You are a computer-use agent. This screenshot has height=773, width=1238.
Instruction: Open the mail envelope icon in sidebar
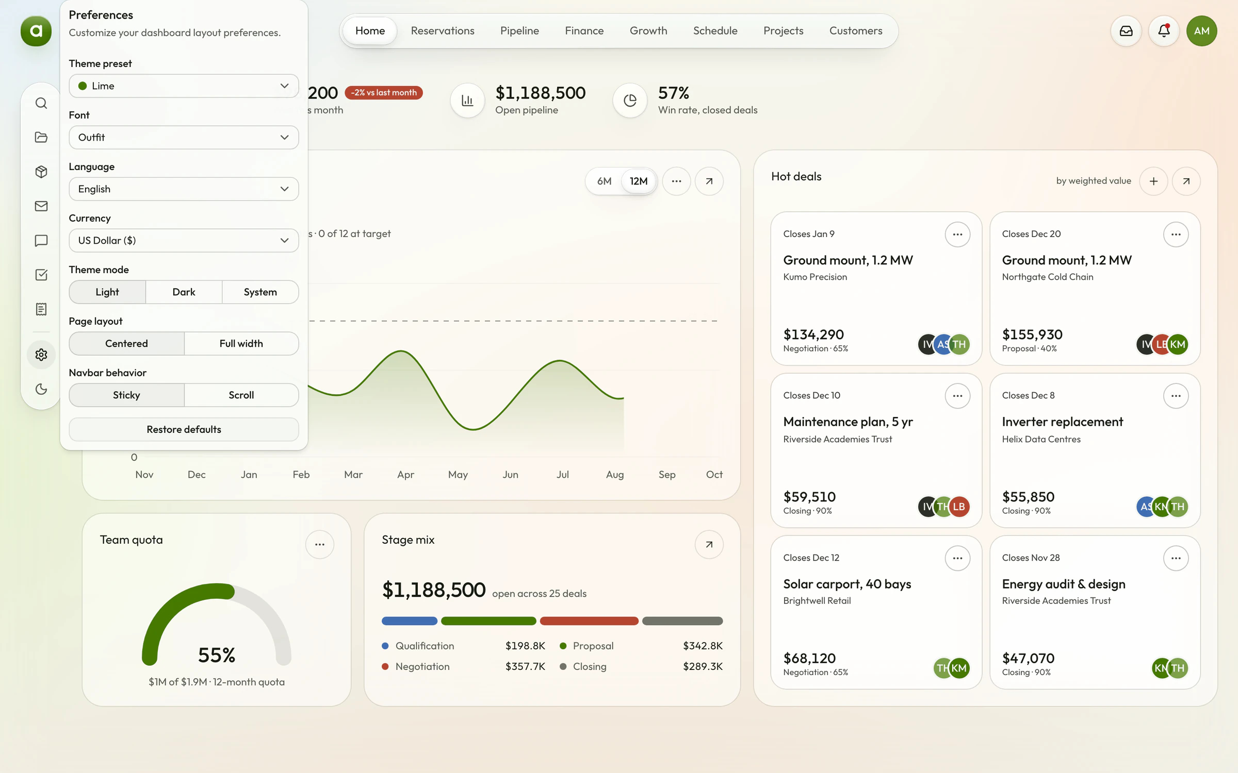[41, 206]
